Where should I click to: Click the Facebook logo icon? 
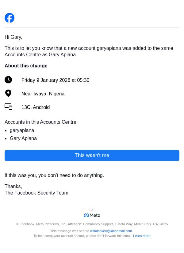tap(10, 18)
